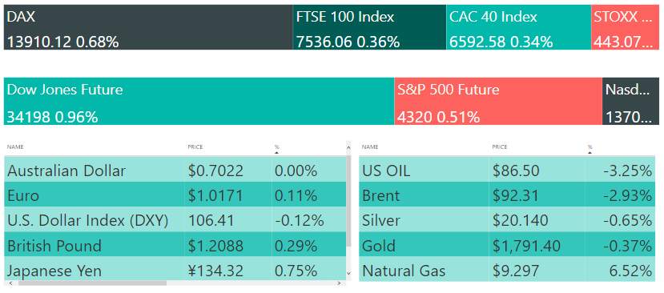Click the sort arrow above currency % column
Screen dimensions: 664x293
point(276,152)
